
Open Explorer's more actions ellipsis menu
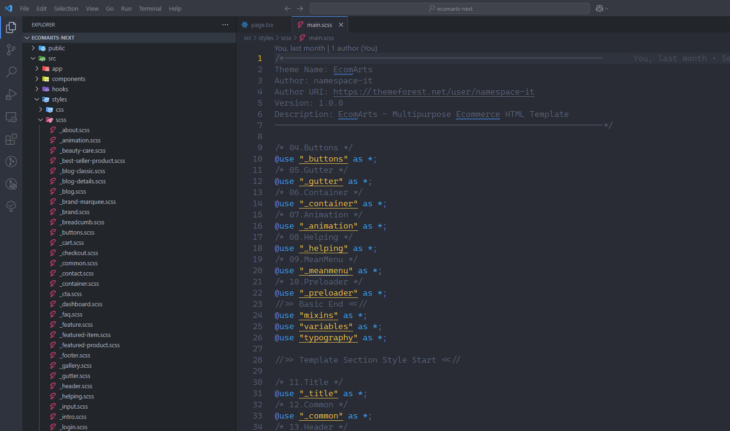click(x=225, y=25)
